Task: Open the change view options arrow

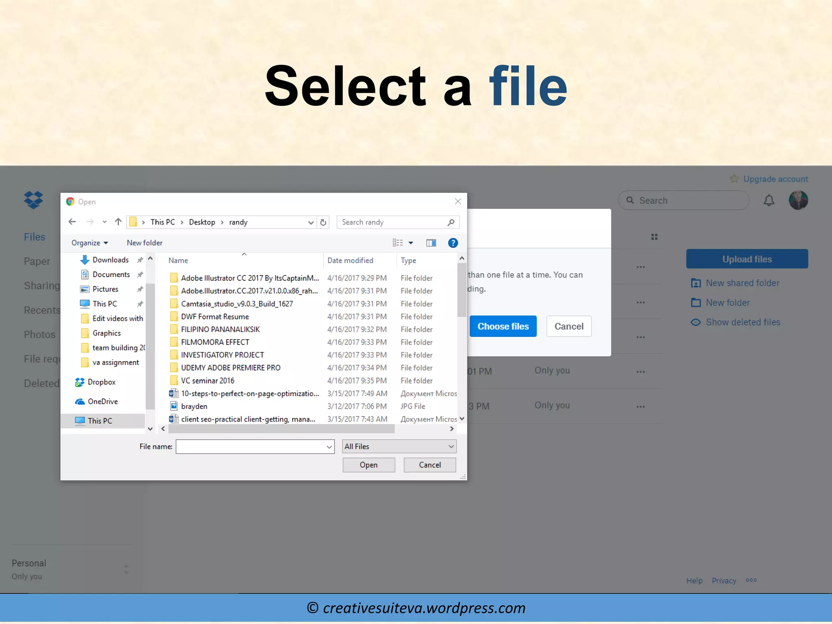Action: (x=411, y=243)
